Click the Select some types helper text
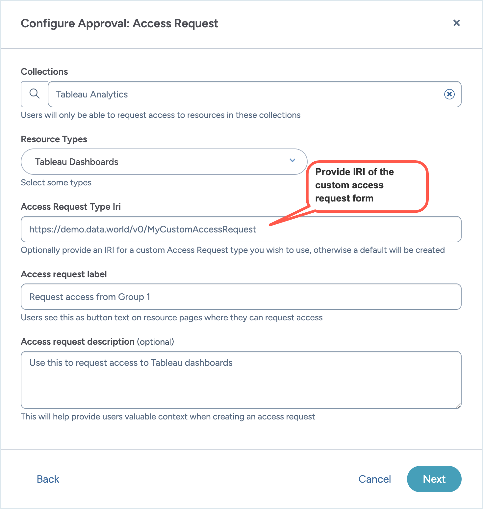 click(56, 182)
